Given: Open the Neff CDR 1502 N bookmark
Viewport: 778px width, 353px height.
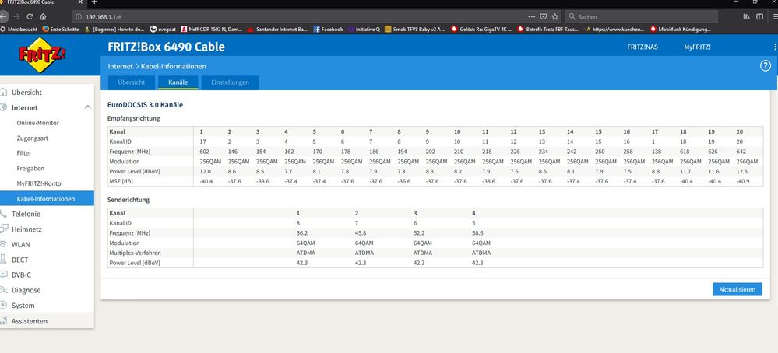Looking at the screenshot, I should click(x=212, y=30).
